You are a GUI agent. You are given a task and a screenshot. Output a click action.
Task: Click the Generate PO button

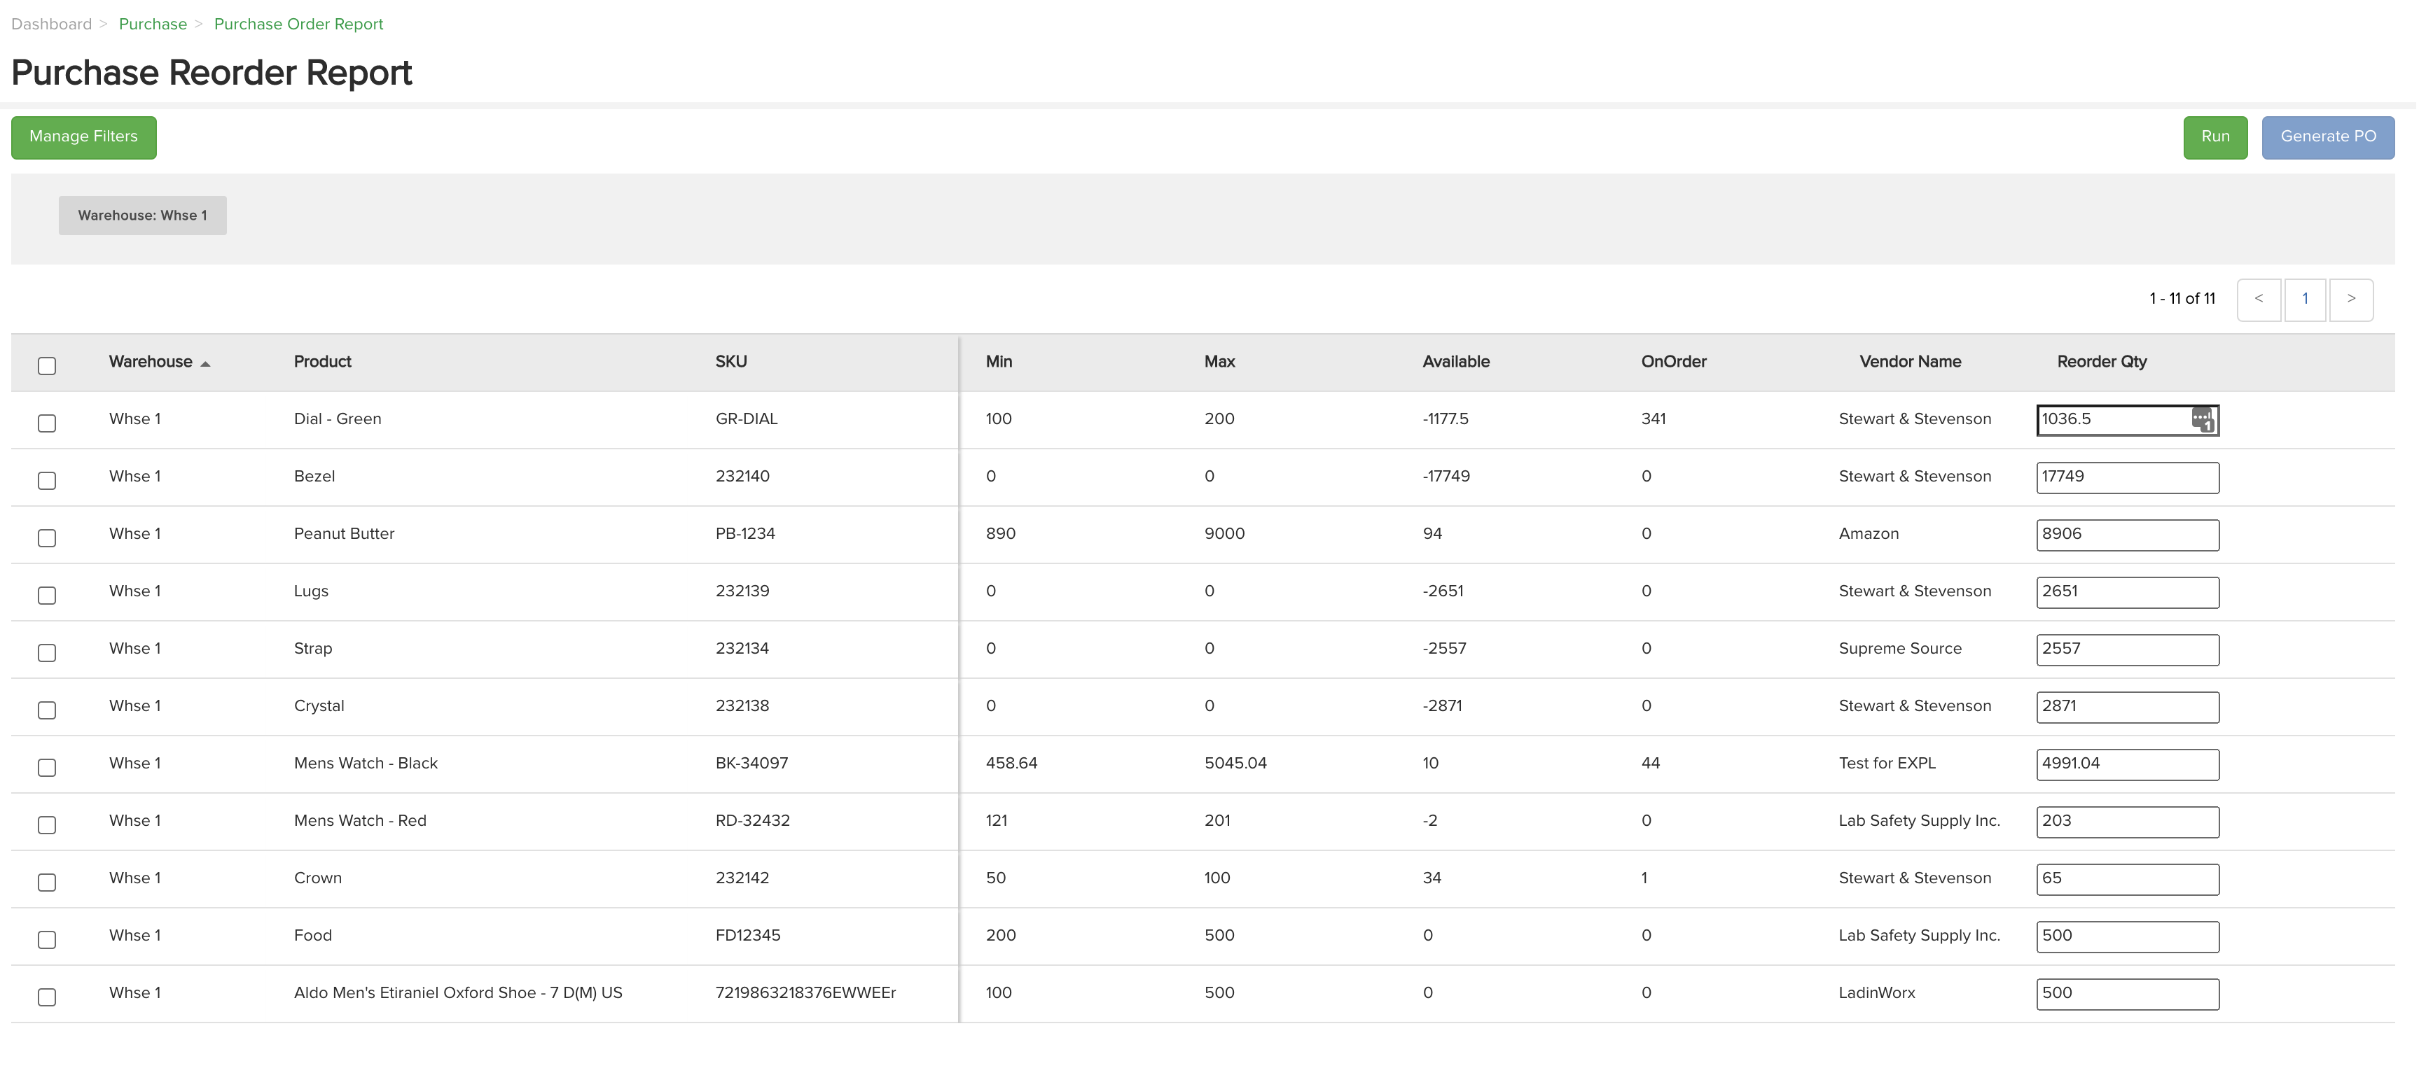[2327, 137]
